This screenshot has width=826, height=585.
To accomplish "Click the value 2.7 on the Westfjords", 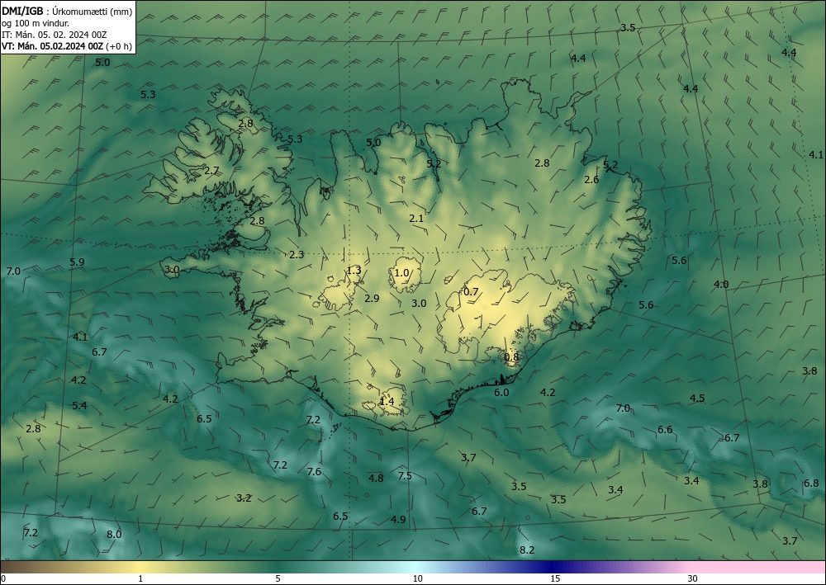I will 211,171.
